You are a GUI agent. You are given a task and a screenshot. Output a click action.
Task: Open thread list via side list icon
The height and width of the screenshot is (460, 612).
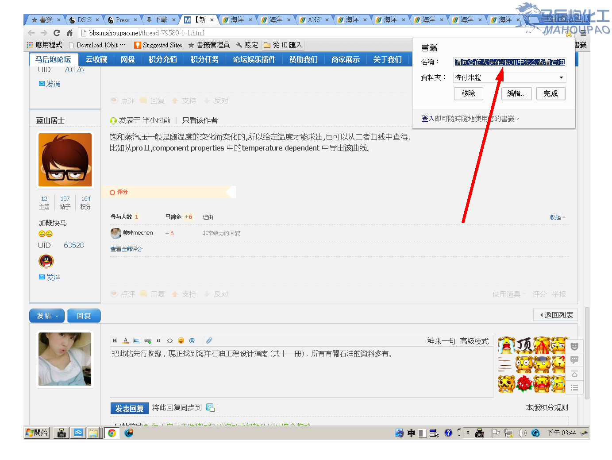click(x=574, y=387)
